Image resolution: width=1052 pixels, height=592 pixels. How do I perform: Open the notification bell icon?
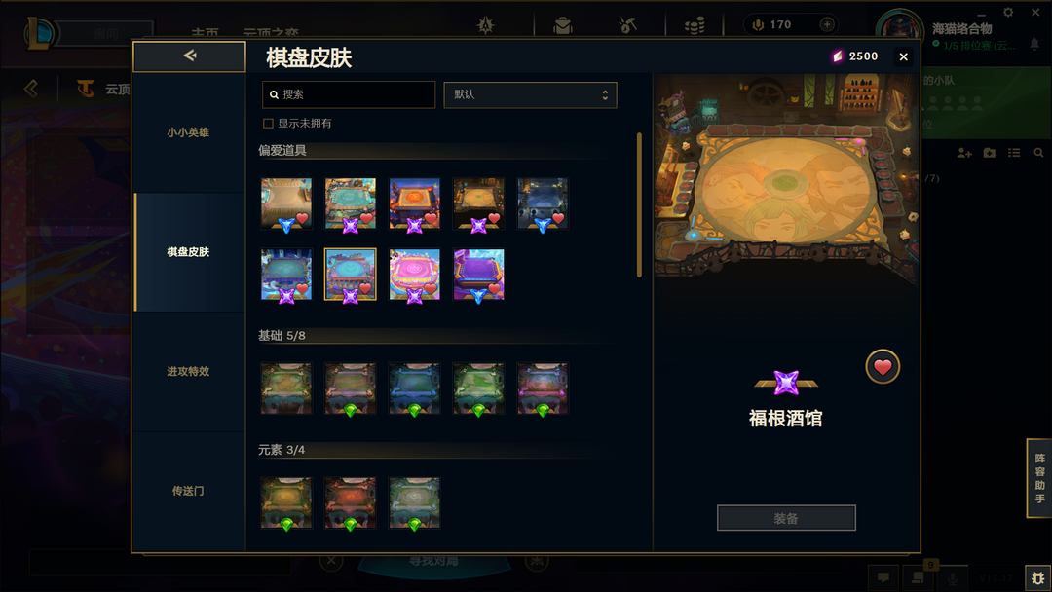tap(1034, 44)
